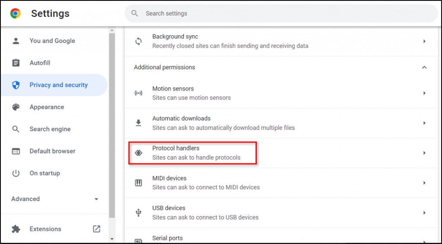
Task: Click the Motion sensors icon
Action: point(139,93)
